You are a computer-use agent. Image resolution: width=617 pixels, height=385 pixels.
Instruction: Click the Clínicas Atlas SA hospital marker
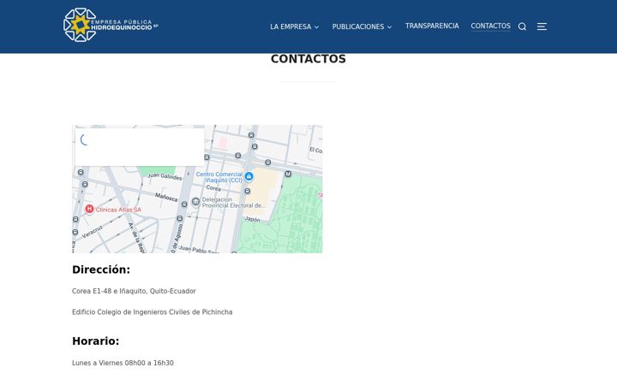pos(89,209)
